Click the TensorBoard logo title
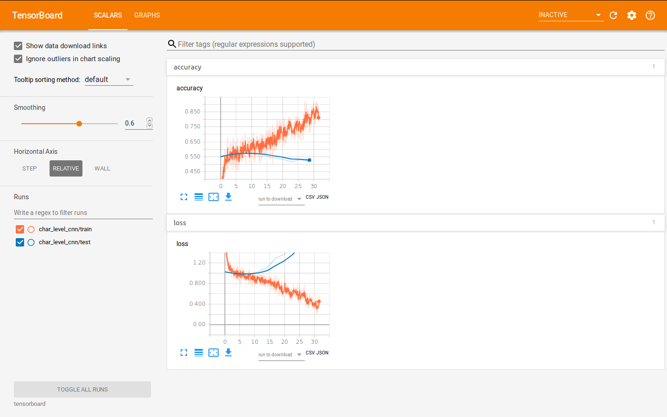The width and height of the screenshot is (667, 417). (x=37, y=15)
